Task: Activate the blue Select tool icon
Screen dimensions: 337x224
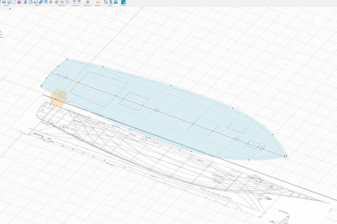Action: 123,2
